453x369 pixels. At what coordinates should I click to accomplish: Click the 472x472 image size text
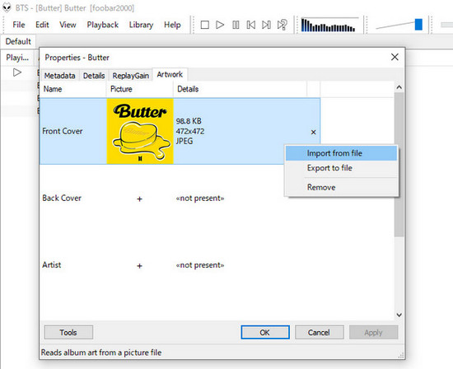[x=190, y=131]
